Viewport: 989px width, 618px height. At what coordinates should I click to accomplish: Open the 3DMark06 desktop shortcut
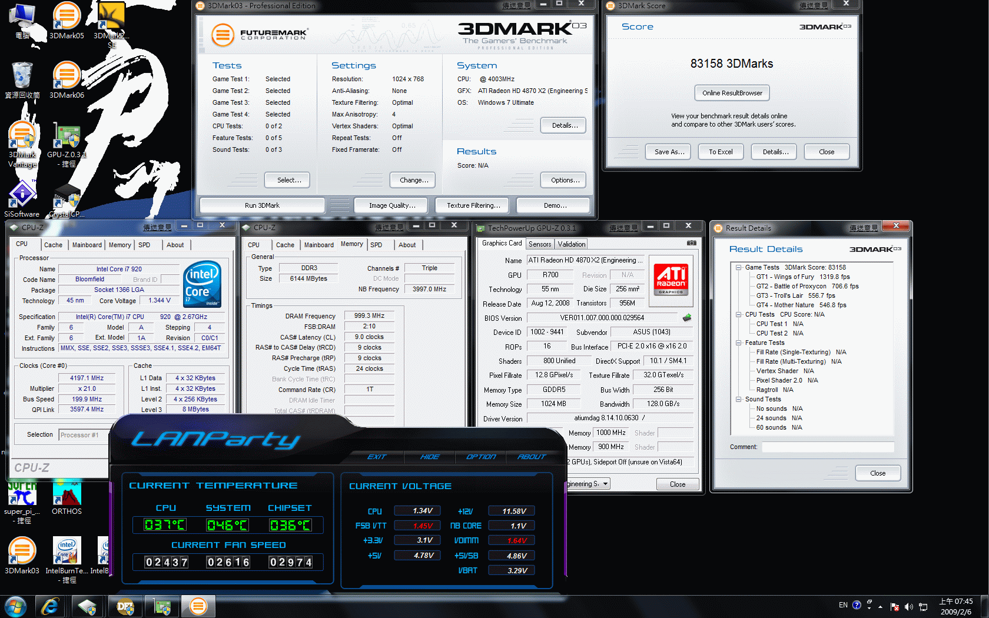[x=67, y=81]
